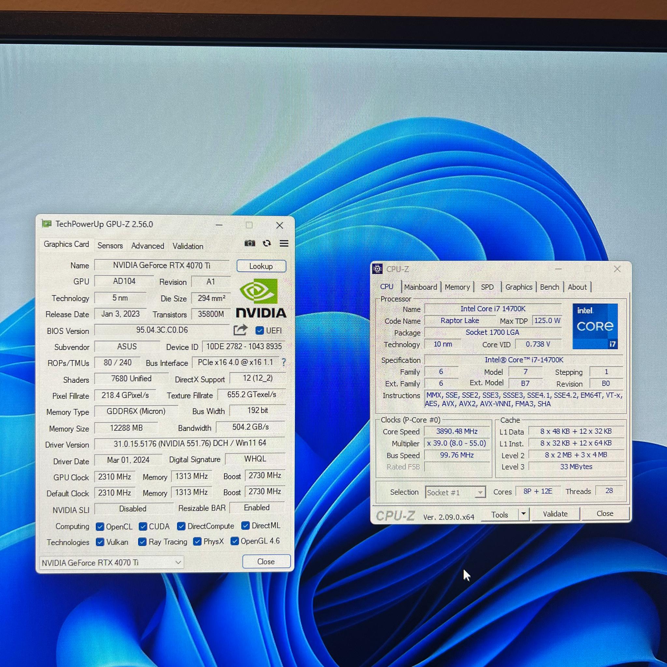Image resolution: width=667 pixels, height=667 pixels.
Task: Click the Tools button in CPU-Z
Action: click(x=500, y=514)
